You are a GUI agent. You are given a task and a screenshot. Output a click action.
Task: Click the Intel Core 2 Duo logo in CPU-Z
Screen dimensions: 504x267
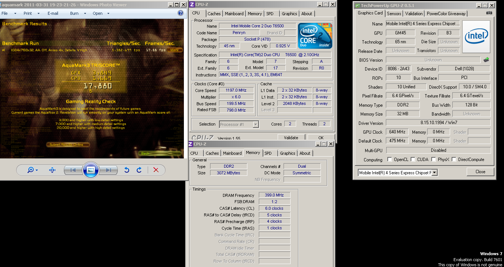pyautogui.click(x=315, y=36)
